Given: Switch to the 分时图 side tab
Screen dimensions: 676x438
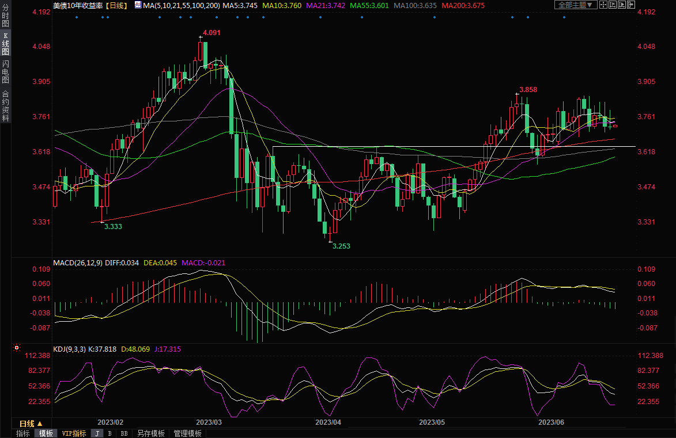Looking at the screenshot, I should pyautogui.click(x=5, y=18).
